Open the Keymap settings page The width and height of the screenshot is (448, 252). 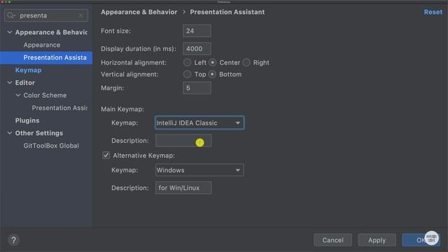[28, 70]
